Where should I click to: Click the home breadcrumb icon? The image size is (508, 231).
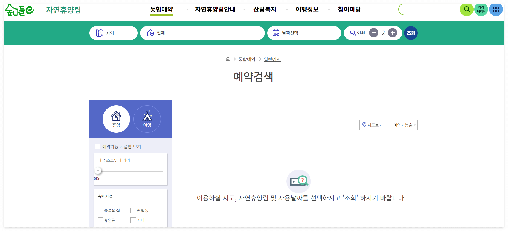tap(228, 59)
